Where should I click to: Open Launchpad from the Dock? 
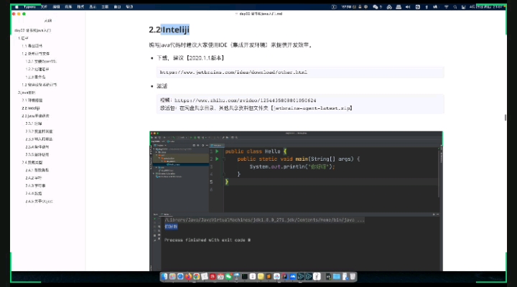pyautogui.click(x=172, y=276)
